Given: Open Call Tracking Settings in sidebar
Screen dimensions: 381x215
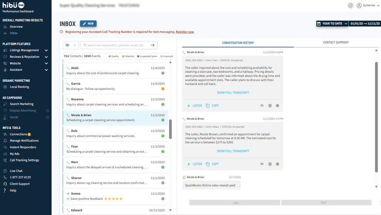Looking at the screenshot, I should tap(24, 160).
